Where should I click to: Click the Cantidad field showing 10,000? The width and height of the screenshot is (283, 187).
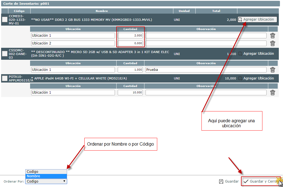tap(131, 93)
